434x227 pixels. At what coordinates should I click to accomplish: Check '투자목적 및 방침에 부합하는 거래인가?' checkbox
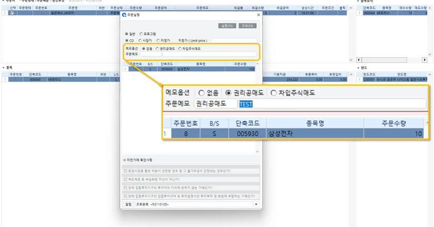[125, 197]
